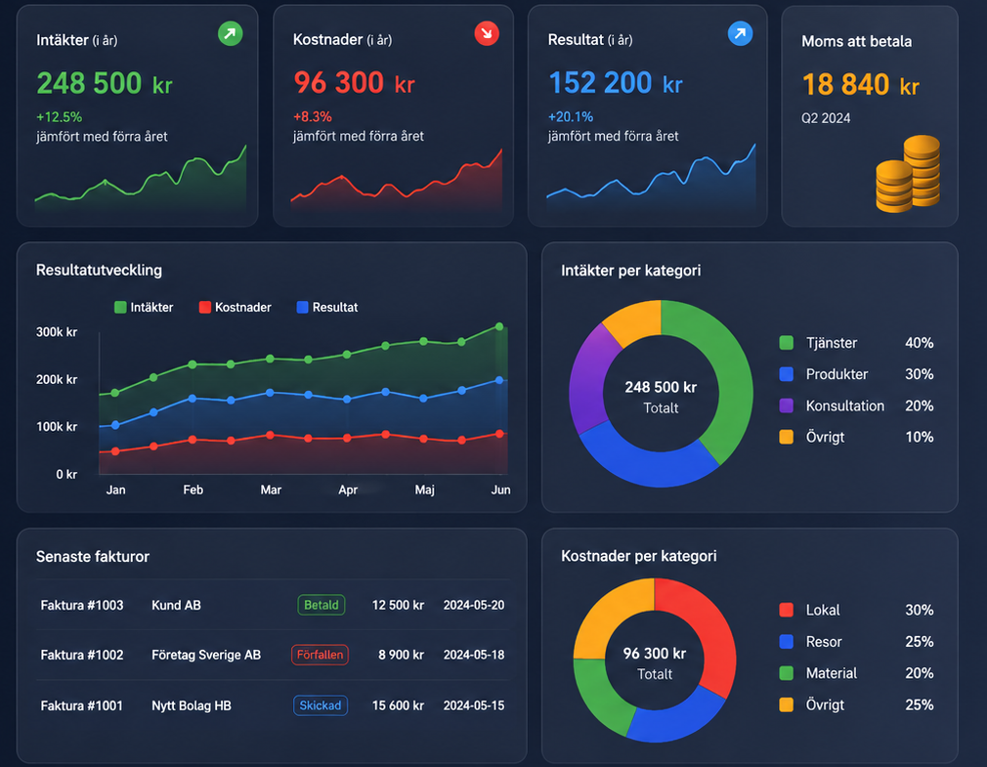Click the blue up-arrow icon on Resultat card
Screen dimensions: 987x767
[741, 33]
